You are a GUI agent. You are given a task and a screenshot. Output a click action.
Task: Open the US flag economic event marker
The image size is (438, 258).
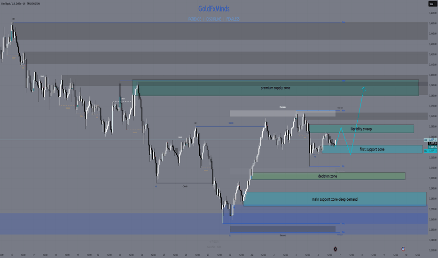403,249
